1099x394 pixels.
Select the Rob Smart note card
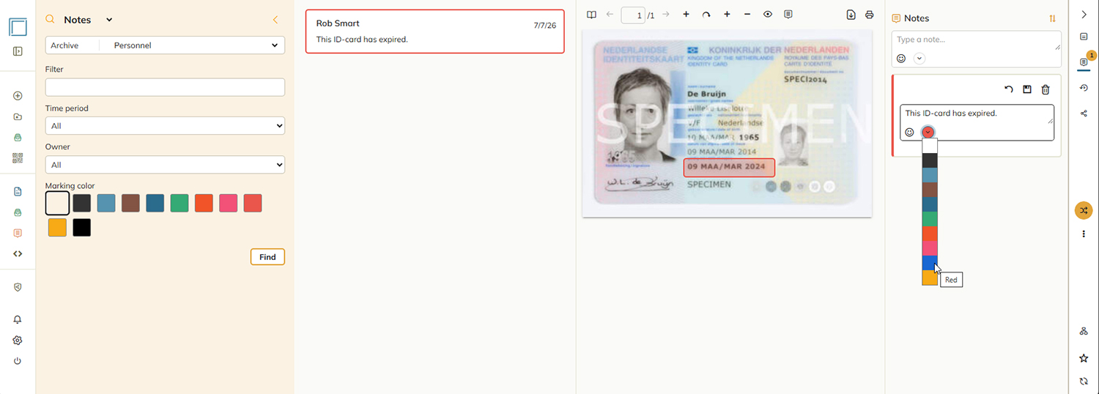tap(435, 31)
